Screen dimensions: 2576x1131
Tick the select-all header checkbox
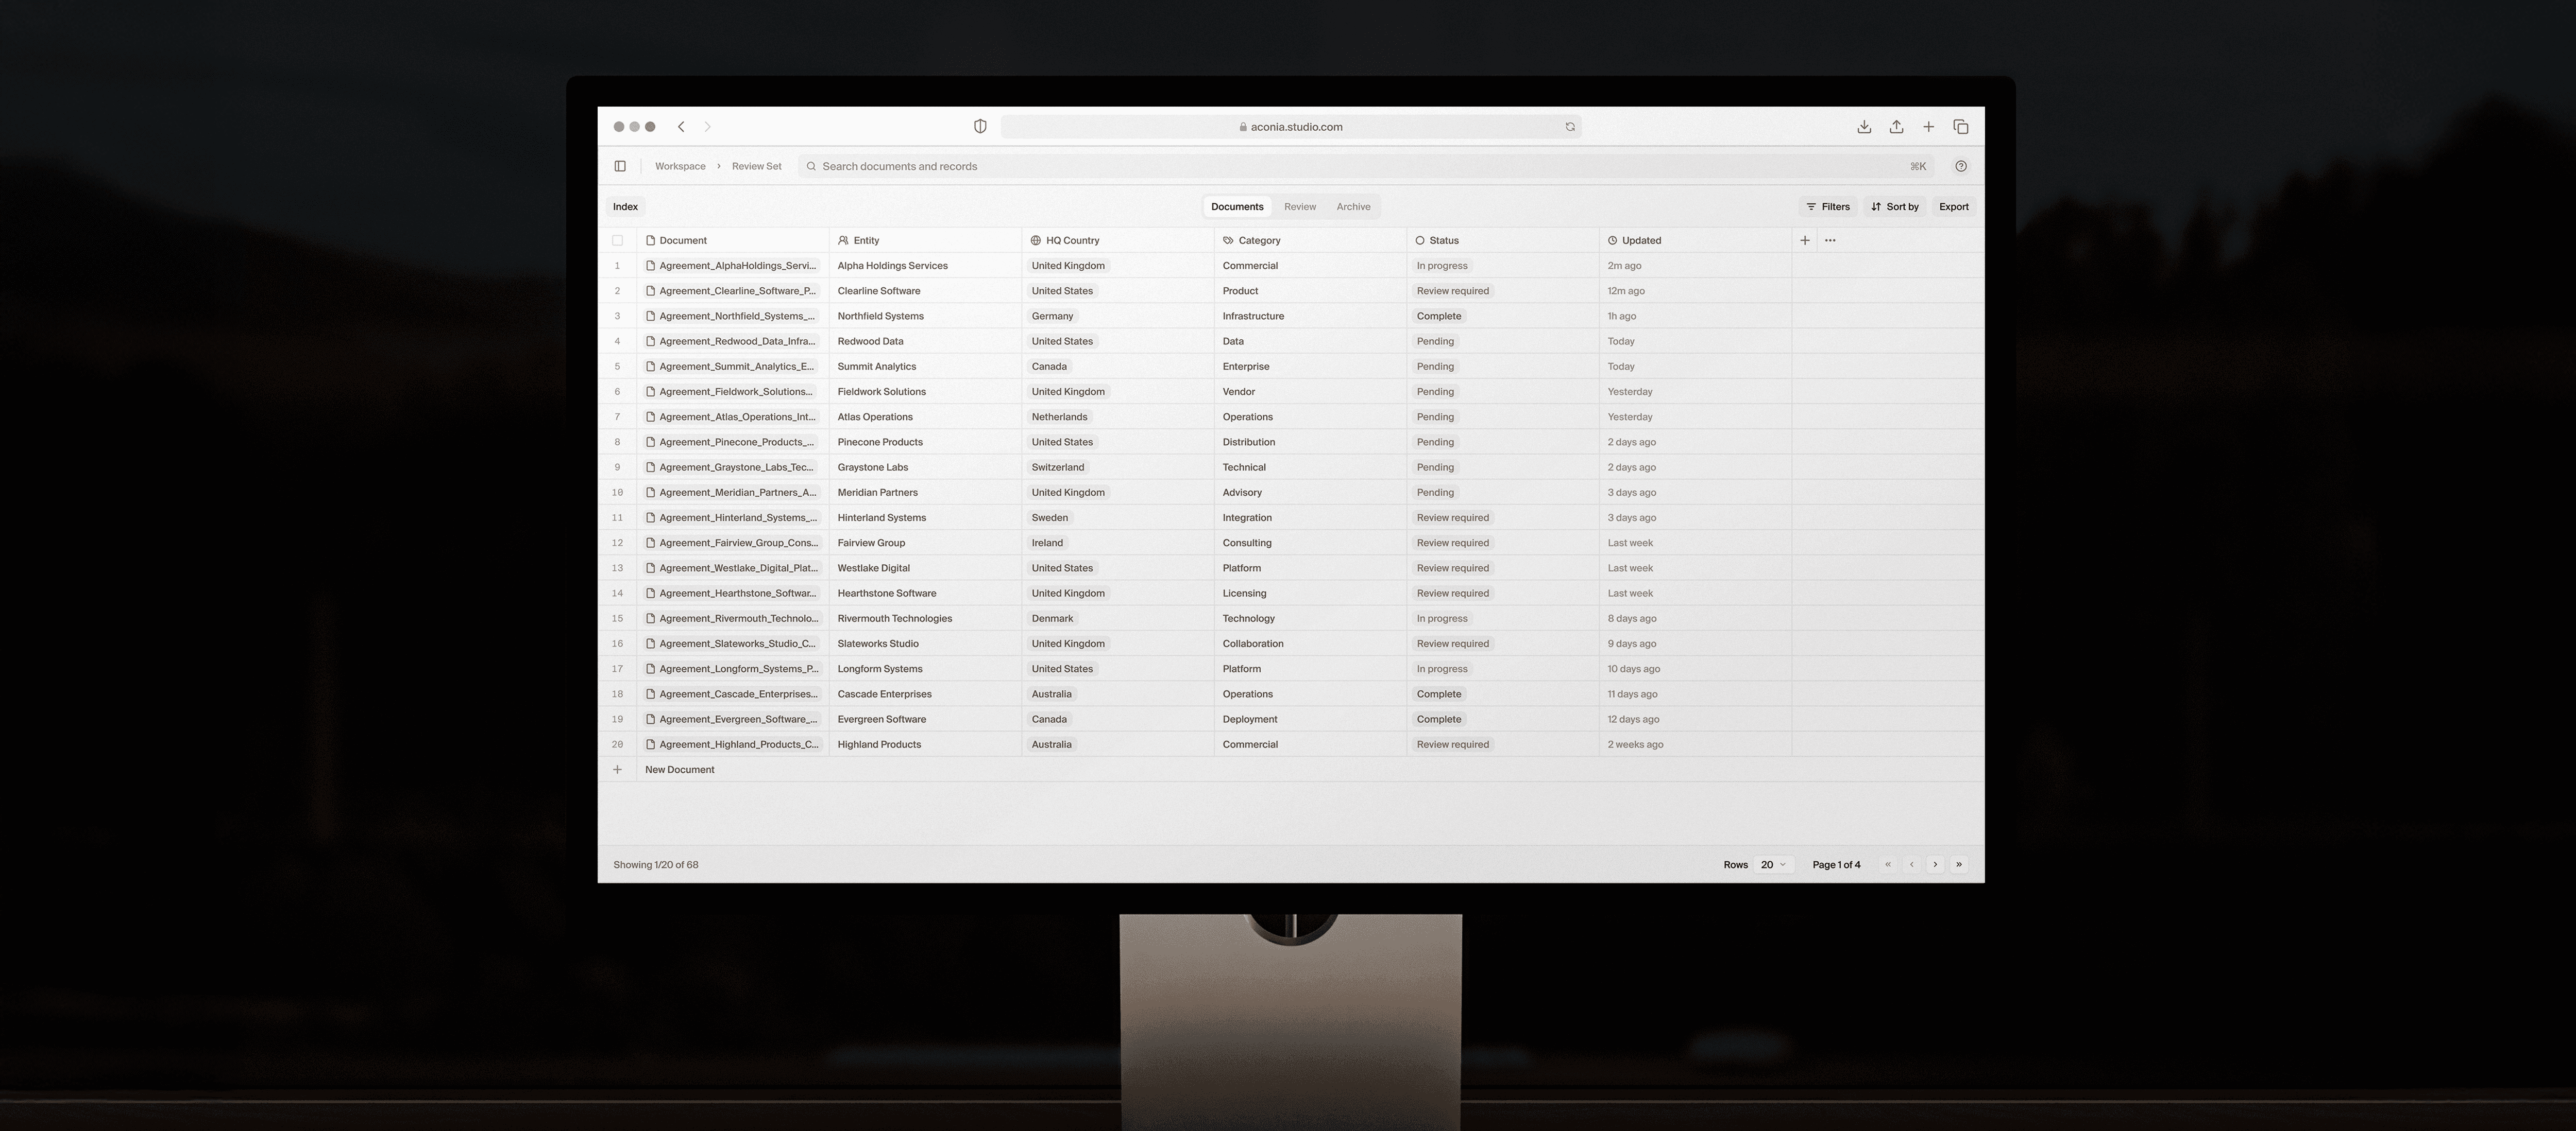click(617, 240)
